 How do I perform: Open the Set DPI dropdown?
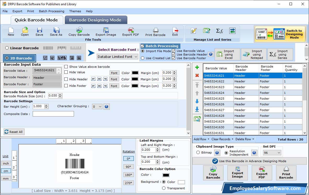(272, 153)
